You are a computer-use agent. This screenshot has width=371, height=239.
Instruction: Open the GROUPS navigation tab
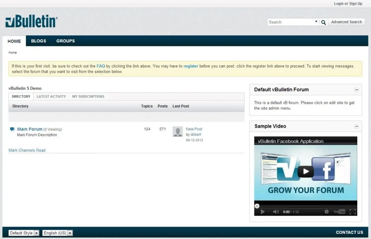click(x=65, y=41)
